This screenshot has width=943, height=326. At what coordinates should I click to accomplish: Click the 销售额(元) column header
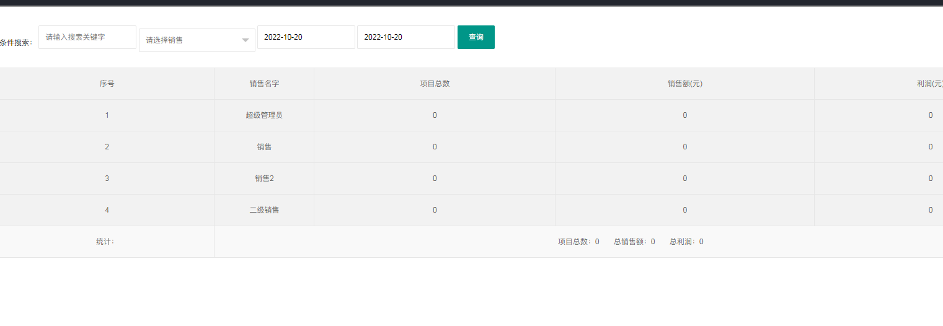click(684, 84)
